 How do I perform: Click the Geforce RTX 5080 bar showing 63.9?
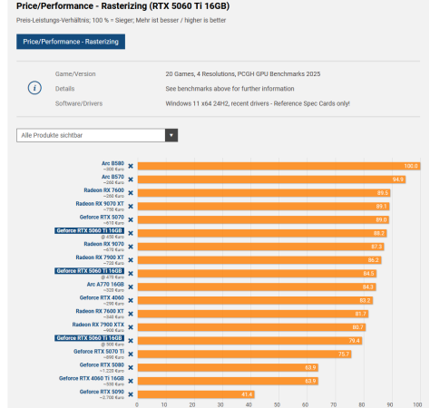coord(228,367)
